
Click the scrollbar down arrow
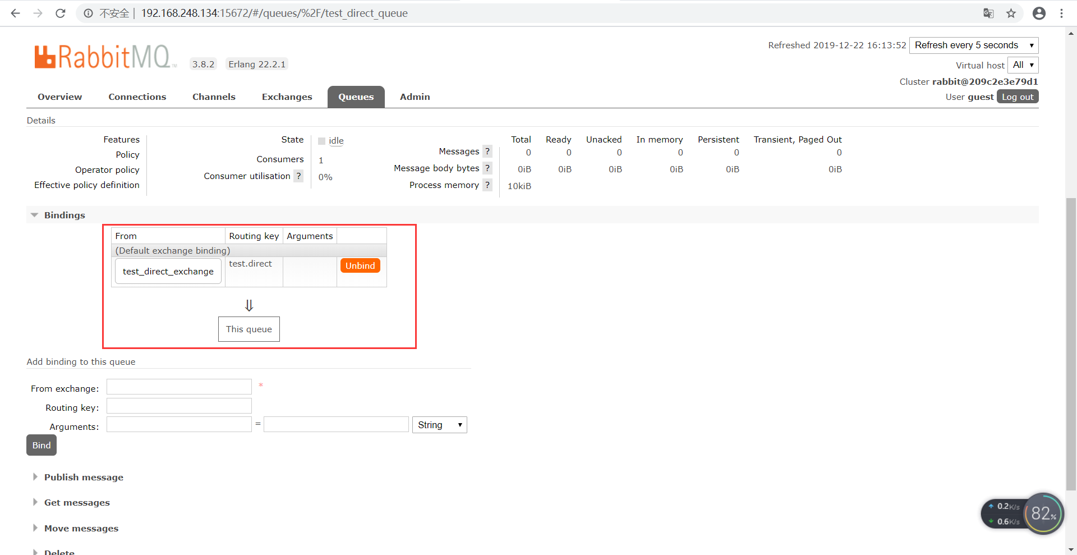point(1071,549)
